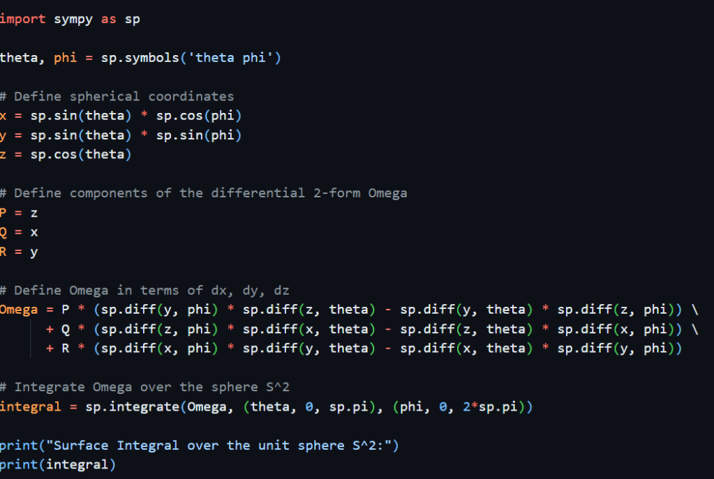Click the Integrate Omega over sphere comment

tap(144, 387)
